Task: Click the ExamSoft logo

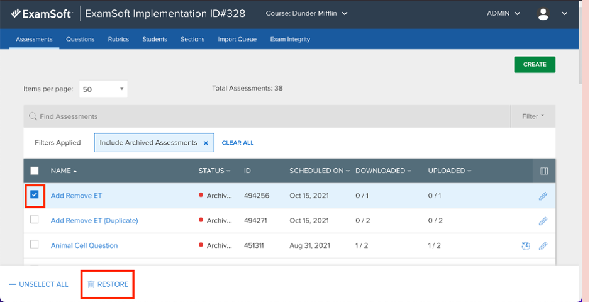Action: point(42,14)
